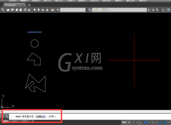Viewport: 171px width, 125px height.
Task: Switch to Right view
Action: (x=21, y=10)
